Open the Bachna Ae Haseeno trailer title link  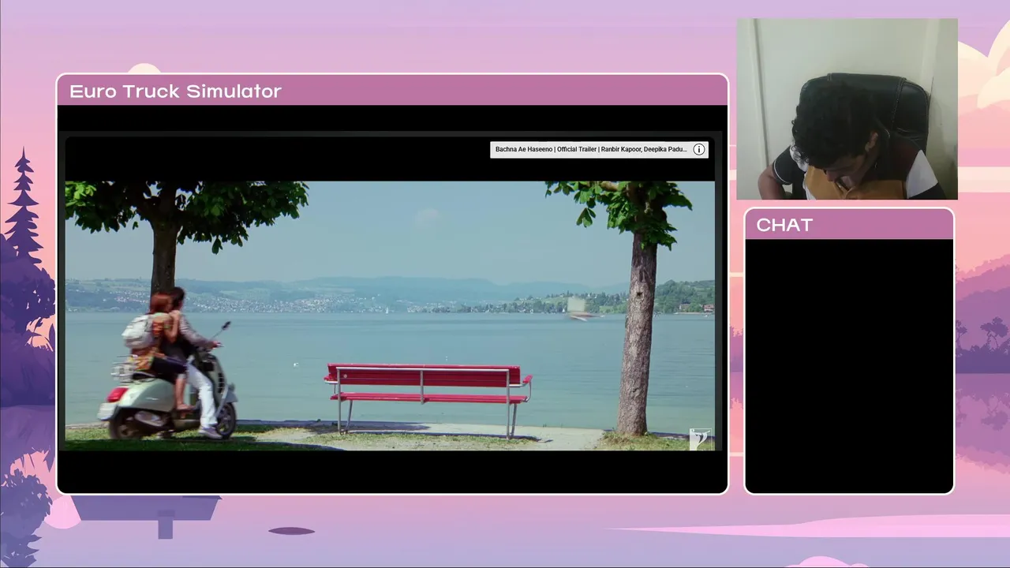[x=591, y=150]
